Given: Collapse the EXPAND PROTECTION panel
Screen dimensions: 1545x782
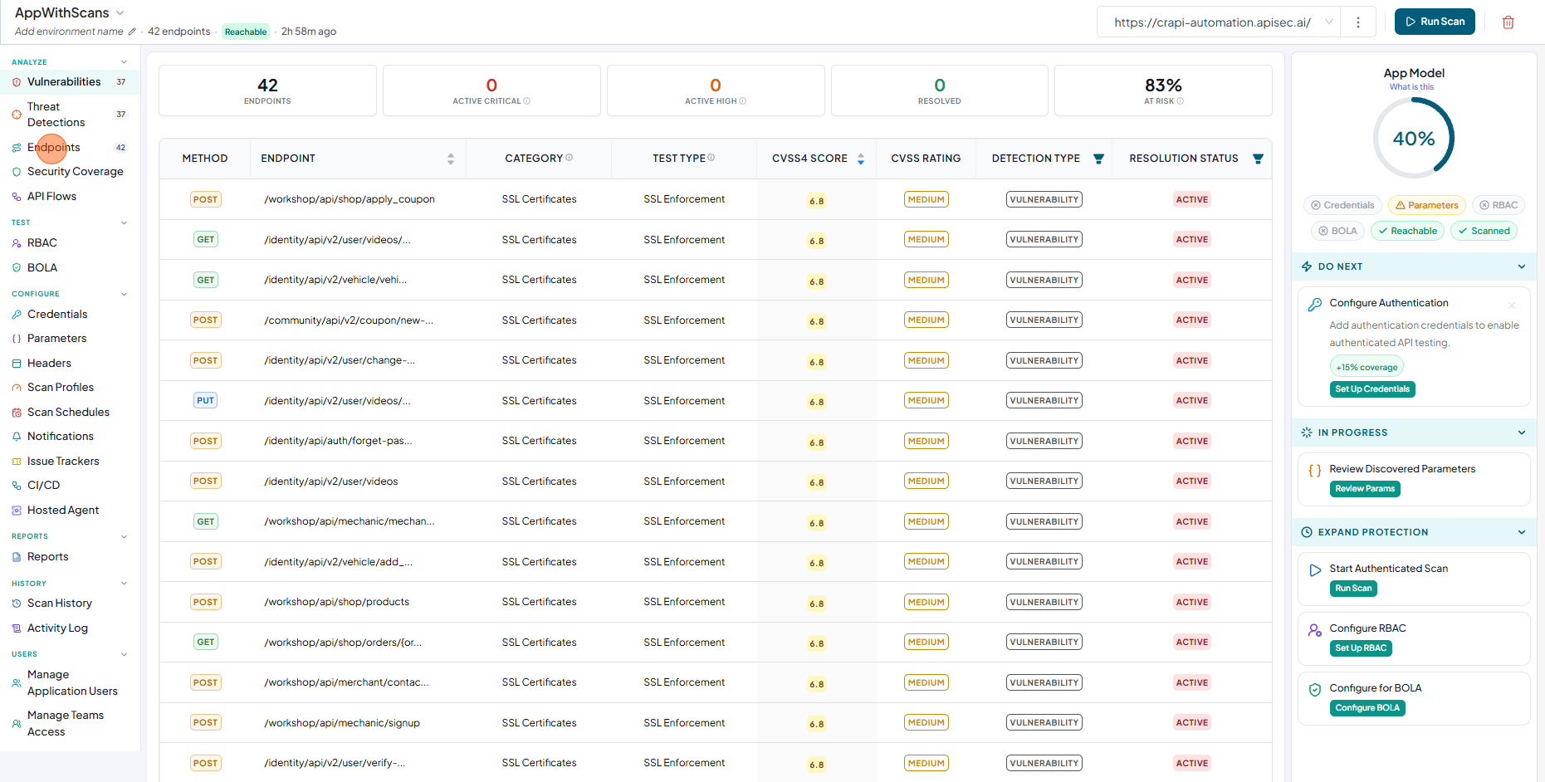Looking at the screenshot, I should click(x=1522, y=532).
